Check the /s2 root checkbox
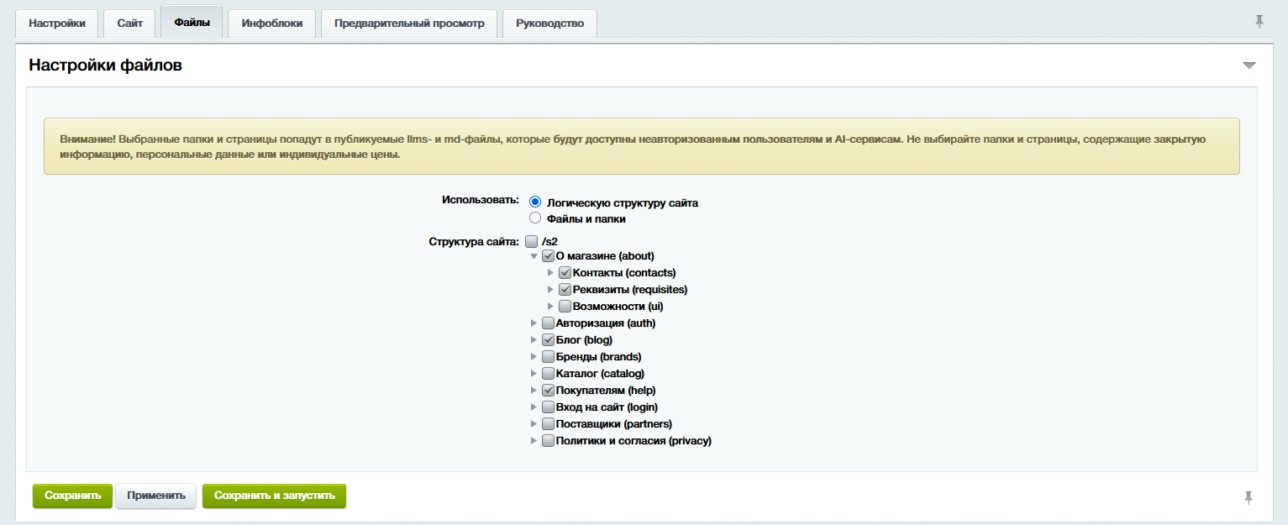 [531, 241]
